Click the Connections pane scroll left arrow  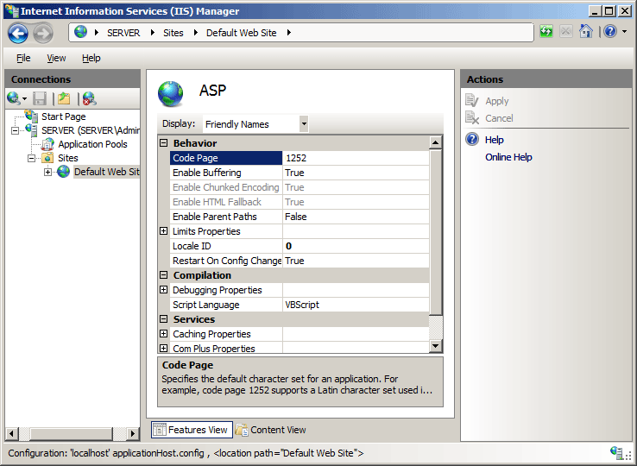coord(12,433)
